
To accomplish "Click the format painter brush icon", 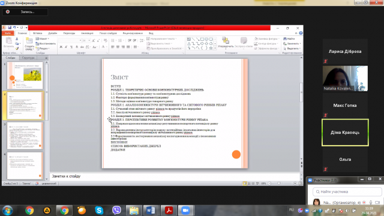I will tap(17, 48).
